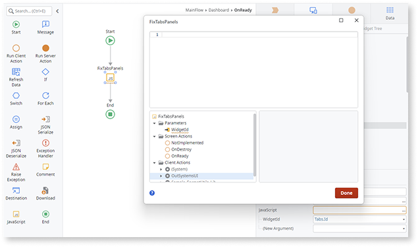The width and height of the screenshot is (418, 247).
Task: Select the Comment tool
Action: (x=45, y=170)
